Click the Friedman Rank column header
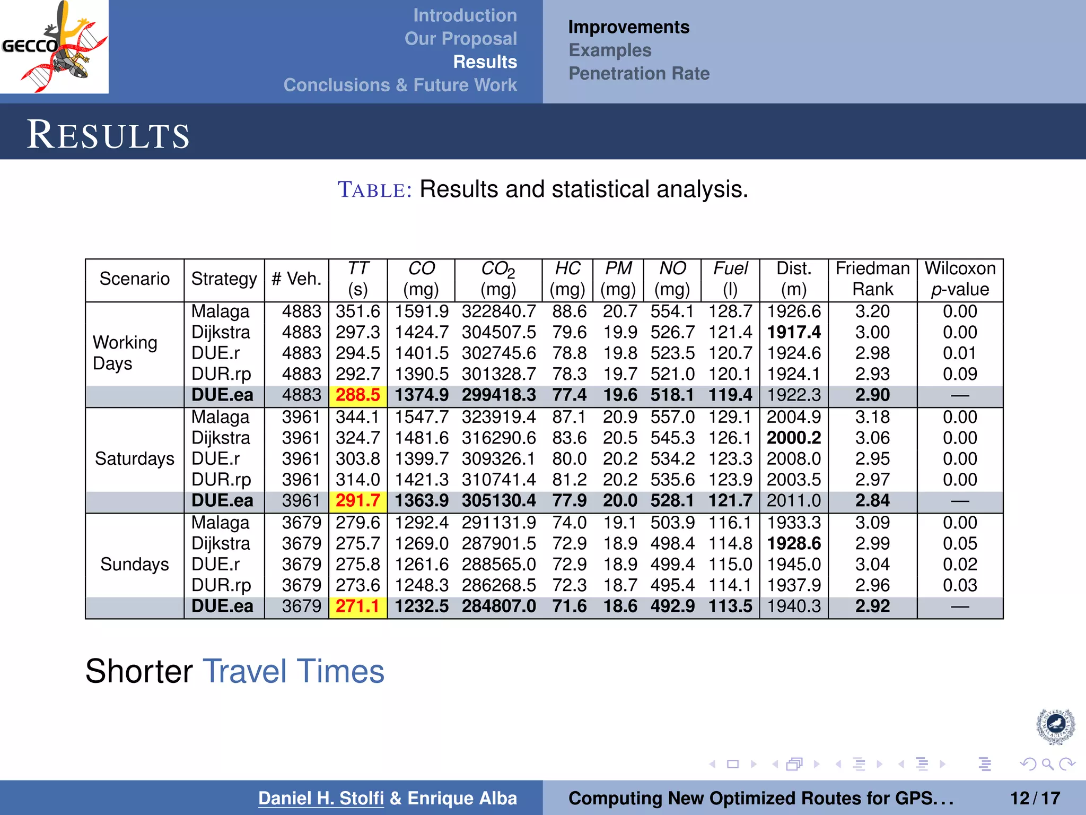Image resolution: width=1086 pixels, height=815 pixels. click(x=873, y=279)
